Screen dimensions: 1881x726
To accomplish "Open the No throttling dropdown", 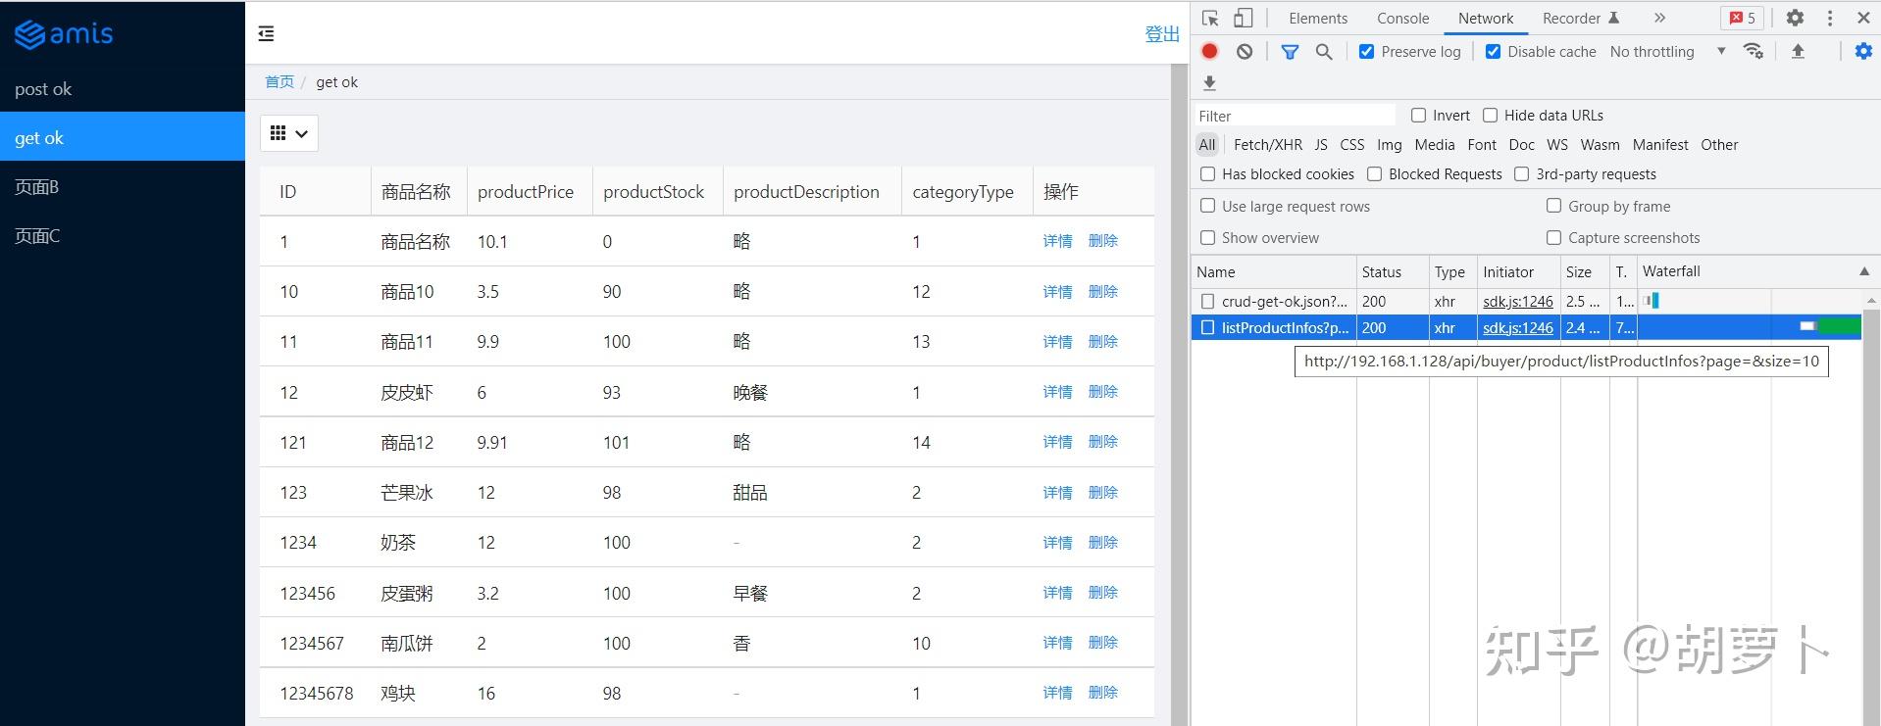I will pos(1667,52).
